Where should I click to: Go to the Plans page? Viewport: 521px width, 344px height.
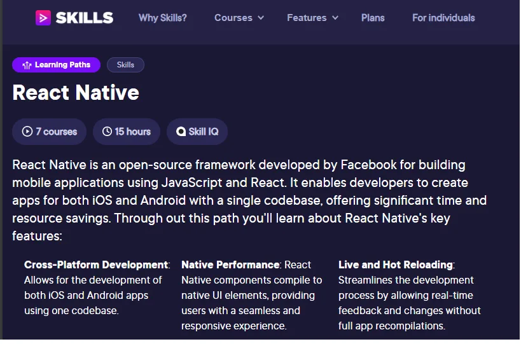point(373,18)
